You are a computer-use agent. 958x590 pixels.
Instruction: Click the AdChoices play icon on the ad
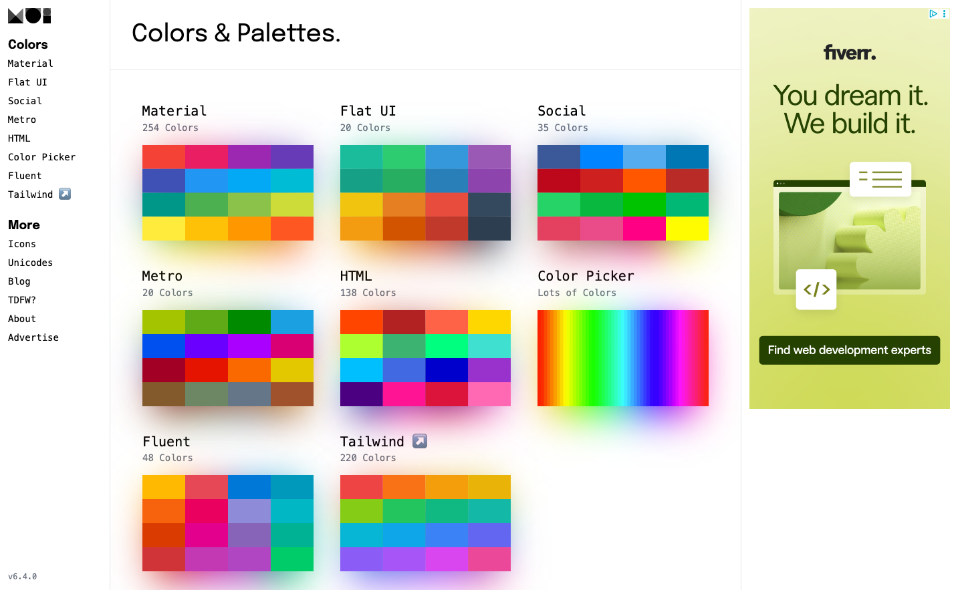coord(933,13)
